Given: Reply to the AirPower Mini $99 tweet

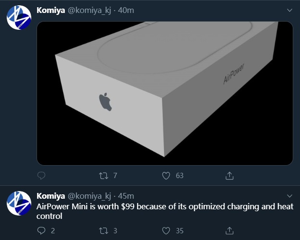Looking at the screenshot, I should click(x=41, y=230).
